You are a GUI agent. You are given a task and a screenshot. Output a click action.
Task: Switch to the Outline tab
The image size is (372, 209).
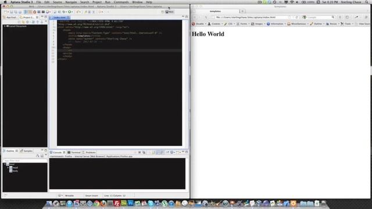coord(10,151)
